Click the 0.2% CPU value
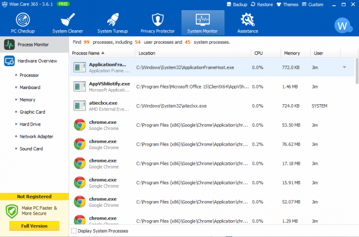 [x=257, y=145]
